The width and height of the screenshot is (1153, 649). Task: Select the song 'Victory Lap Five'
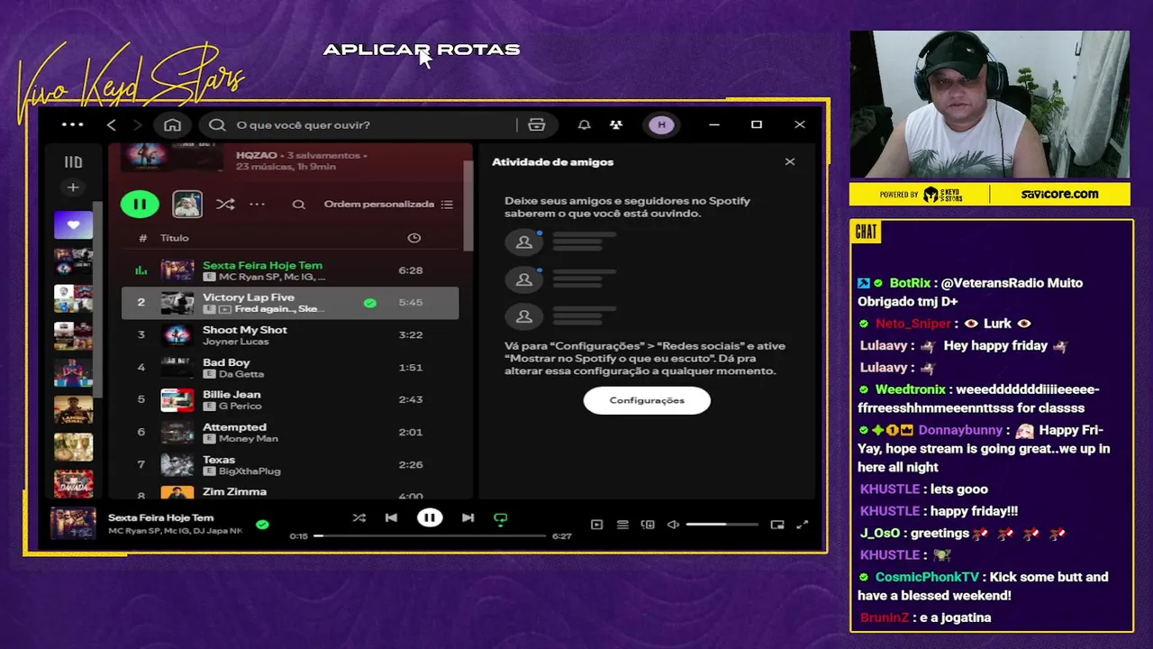289,303
